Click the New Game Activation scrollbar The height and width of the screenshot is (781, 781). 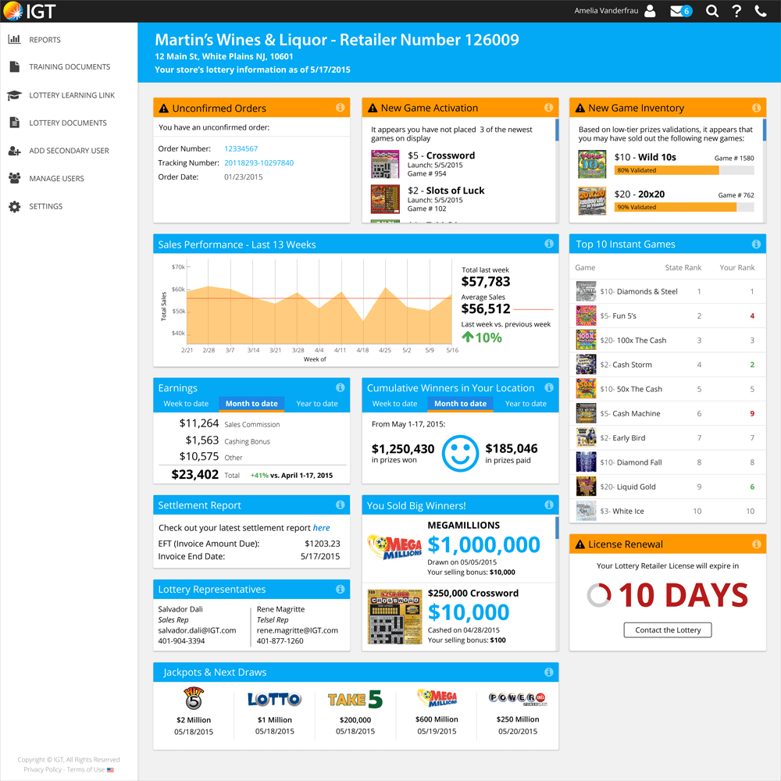[556, 130]
